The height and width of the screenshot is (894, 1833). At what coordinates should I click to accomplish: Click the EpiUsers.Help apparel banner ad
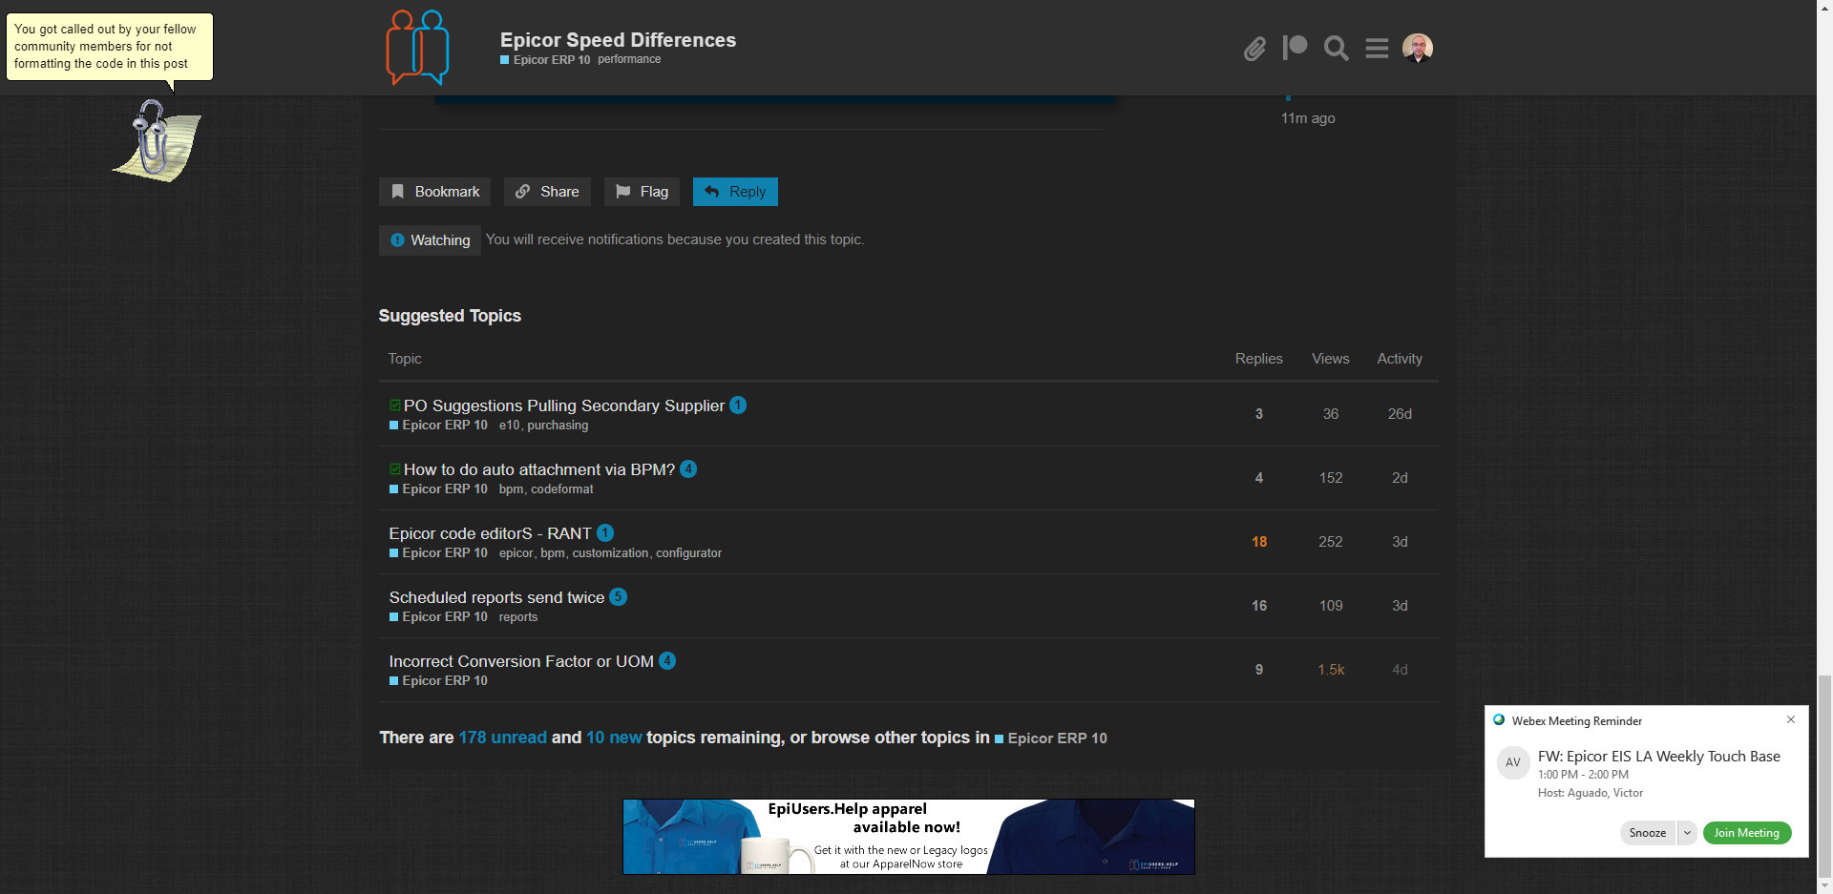[909, 837]
